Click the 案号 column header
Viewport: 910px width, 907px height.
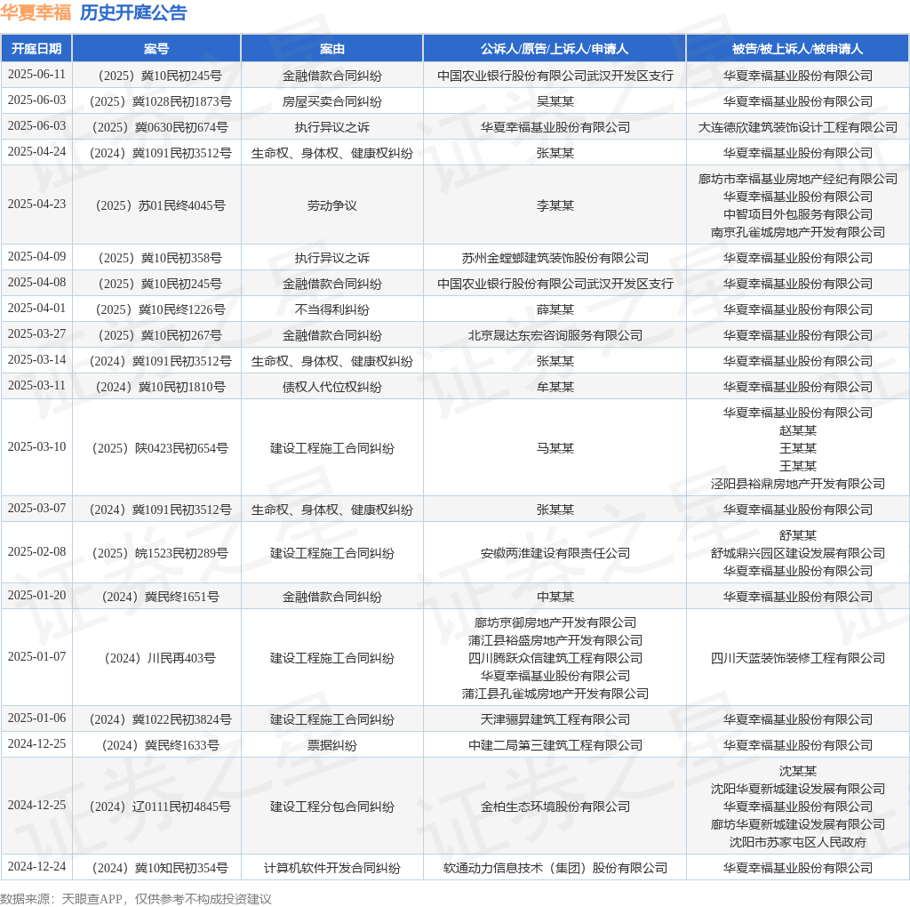156,49
